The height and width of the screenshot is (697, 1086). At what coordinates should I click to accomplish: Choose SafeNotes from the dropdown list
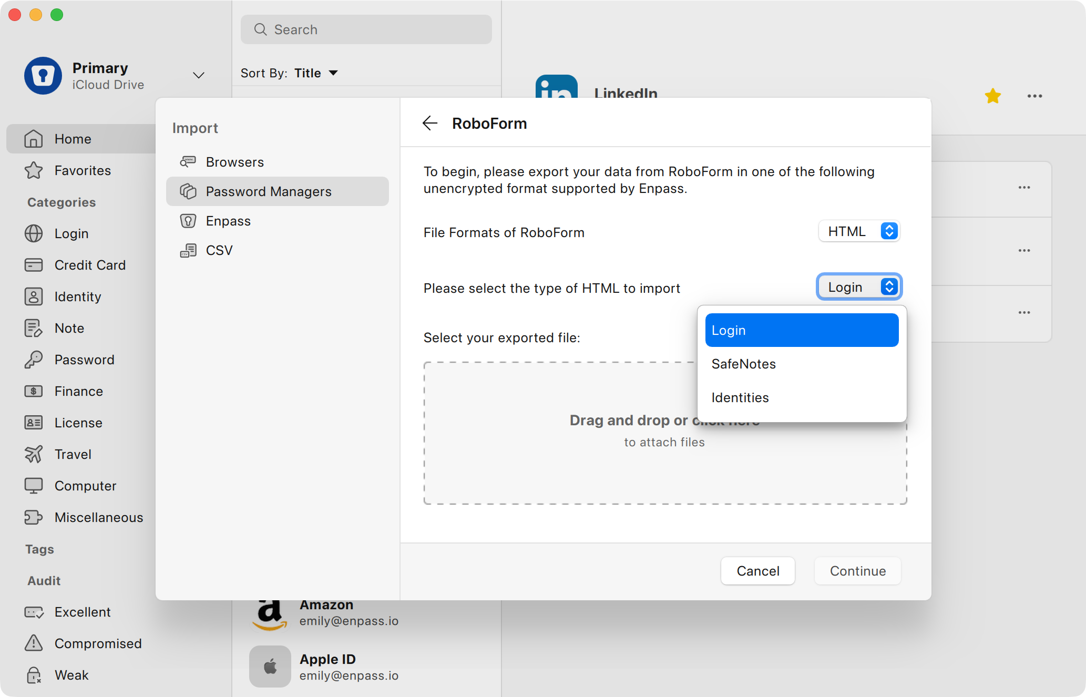click(802, 364)
